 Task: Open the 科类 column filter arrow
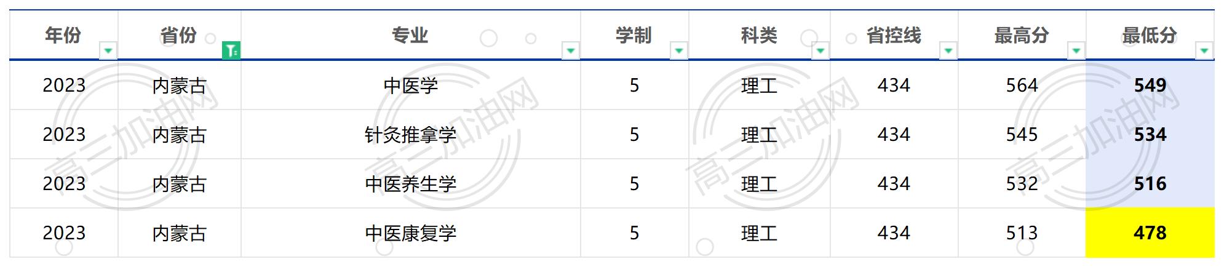click(x=821, y=50)
